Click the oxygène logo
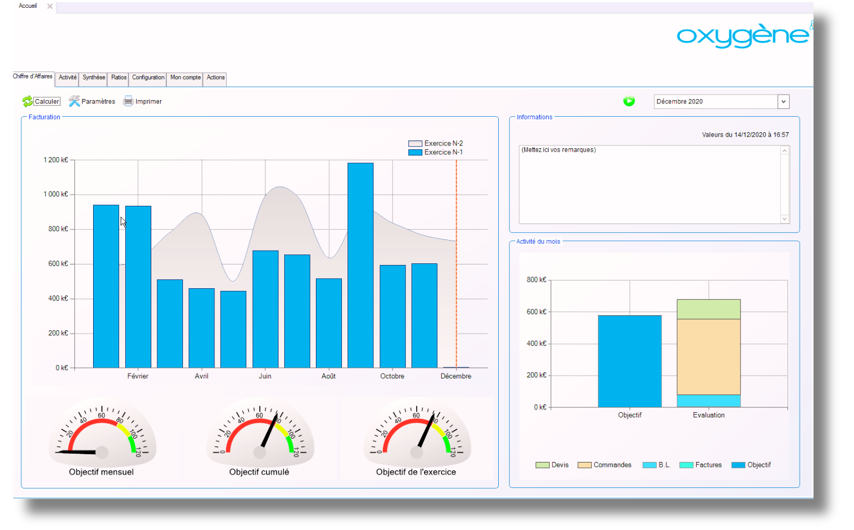The image size is (854, 530). pos(743,35)
